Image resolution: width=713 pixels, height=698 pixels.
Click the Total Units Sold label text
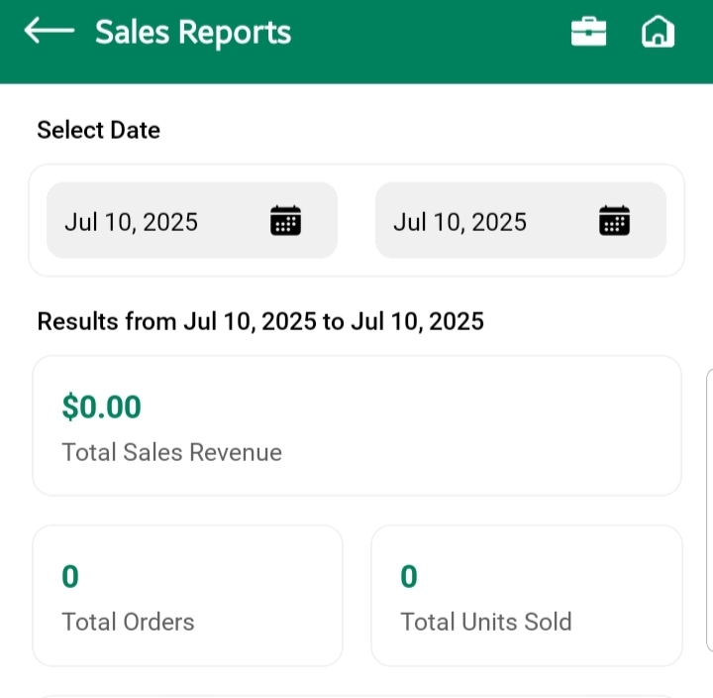pyautogui.click(x=486, y=622)
